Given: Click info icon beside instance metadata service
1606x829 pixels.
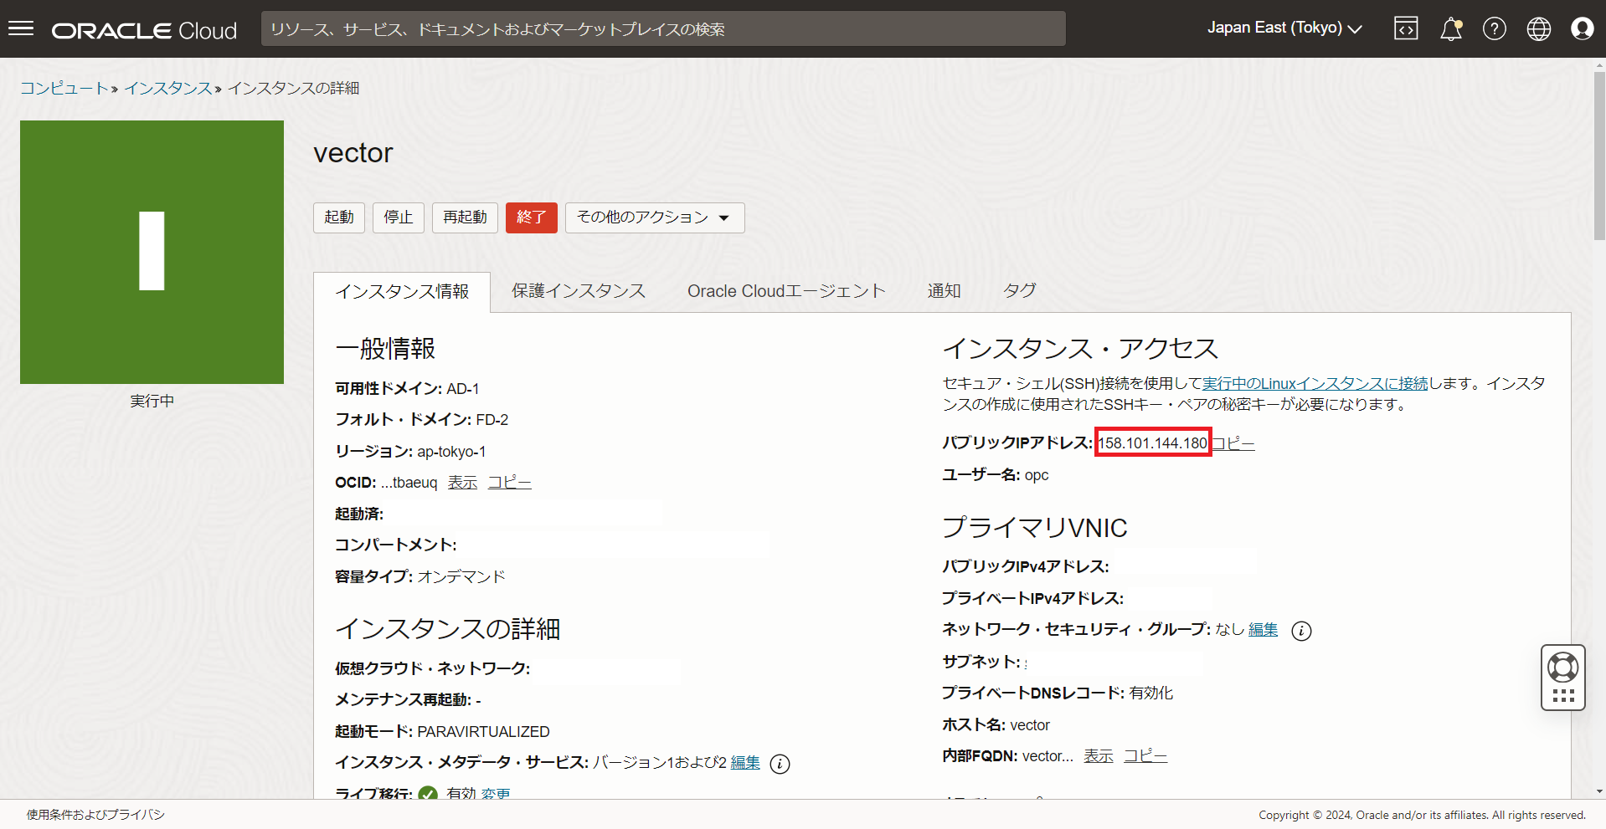Looking at the screenshot, I should [780, 764].
